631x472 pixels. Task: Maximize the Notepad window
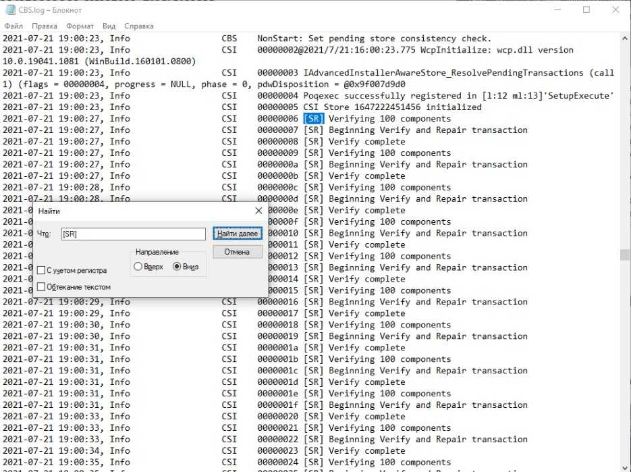point(586,10)
